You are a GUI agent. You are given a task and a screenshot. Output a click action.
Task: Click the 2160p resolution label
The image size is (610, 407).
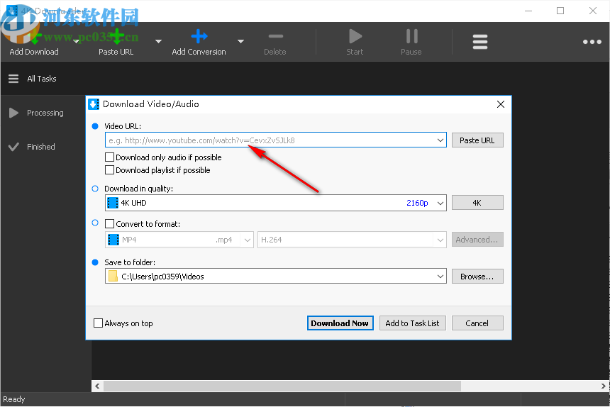[x=417, y=203]
